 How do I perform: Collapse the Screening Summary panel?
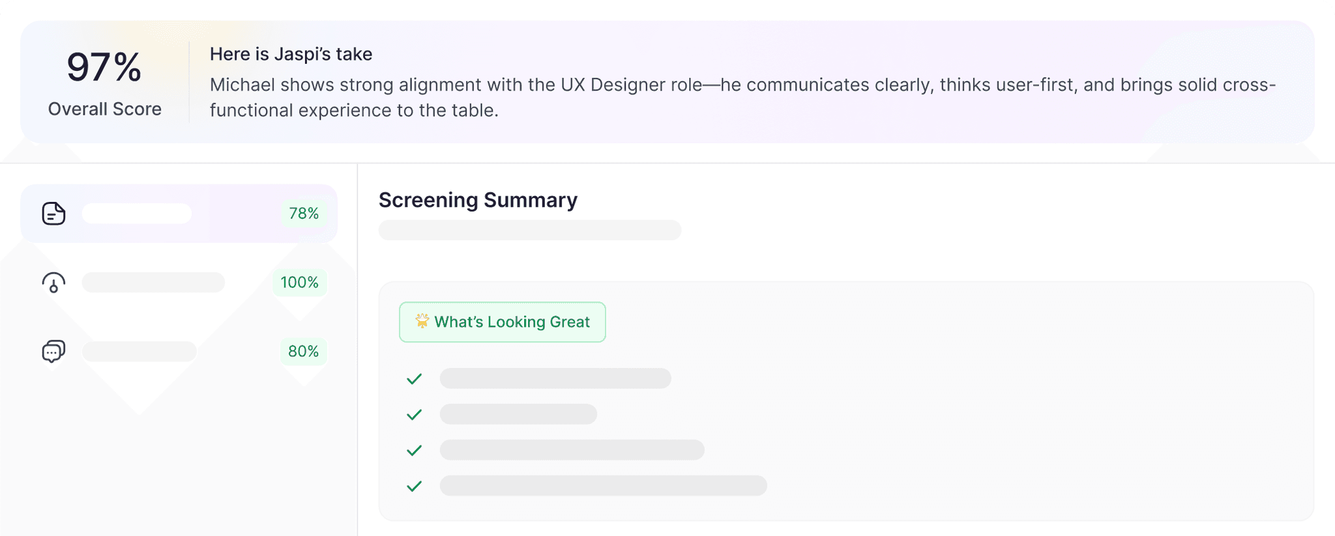coord(478,200)
